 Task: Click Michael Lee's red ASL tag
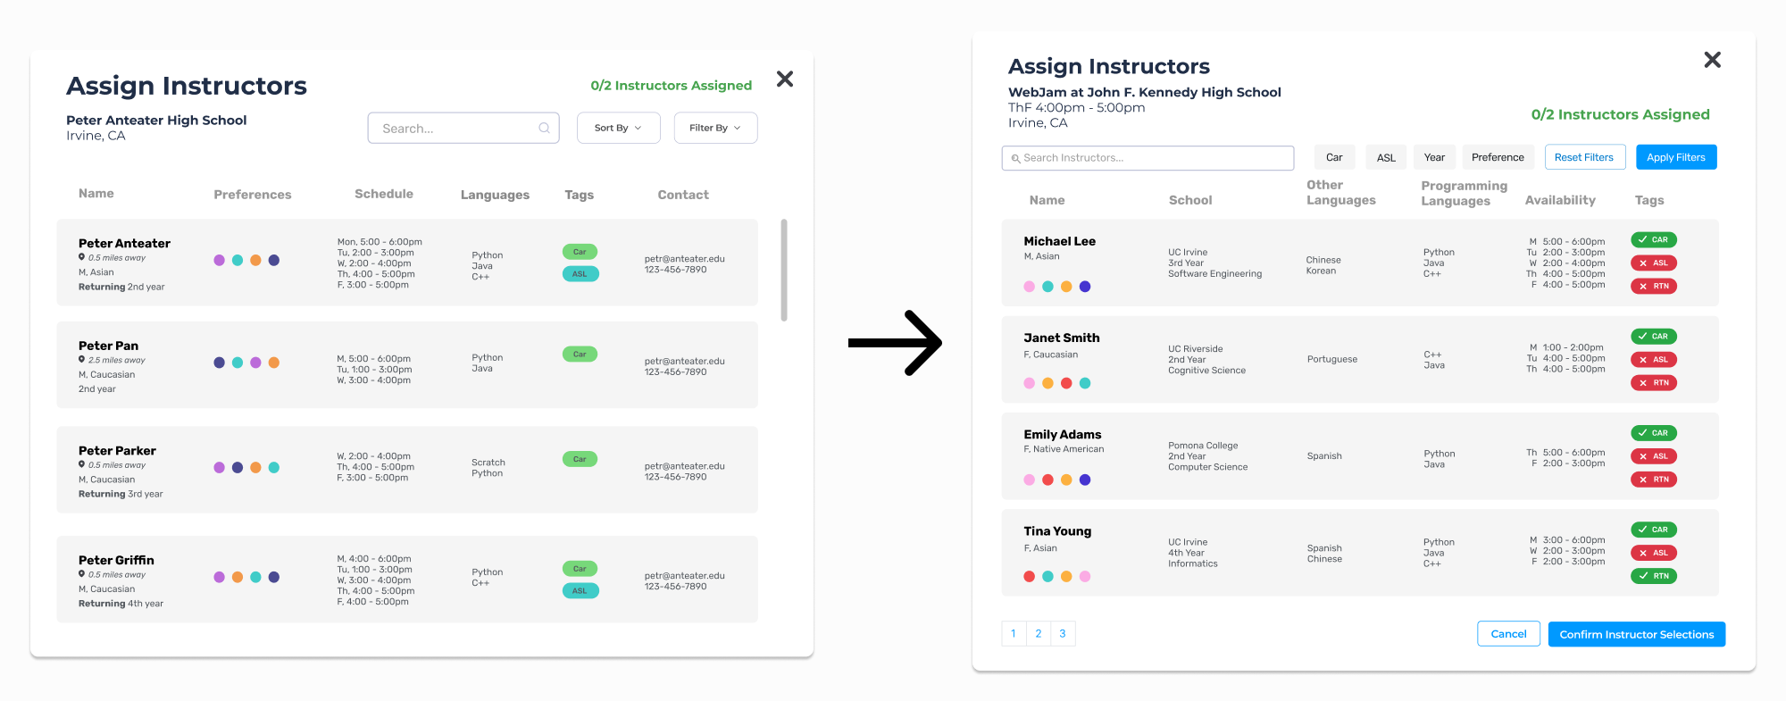(1654, 263)
